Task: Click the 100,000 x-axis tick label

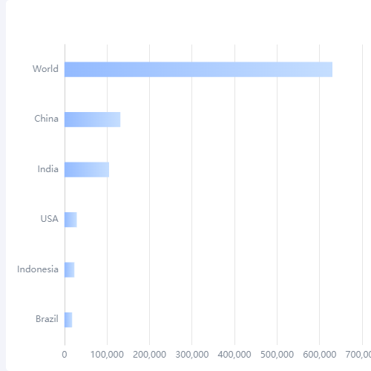Action: click(x=107, y=355)
